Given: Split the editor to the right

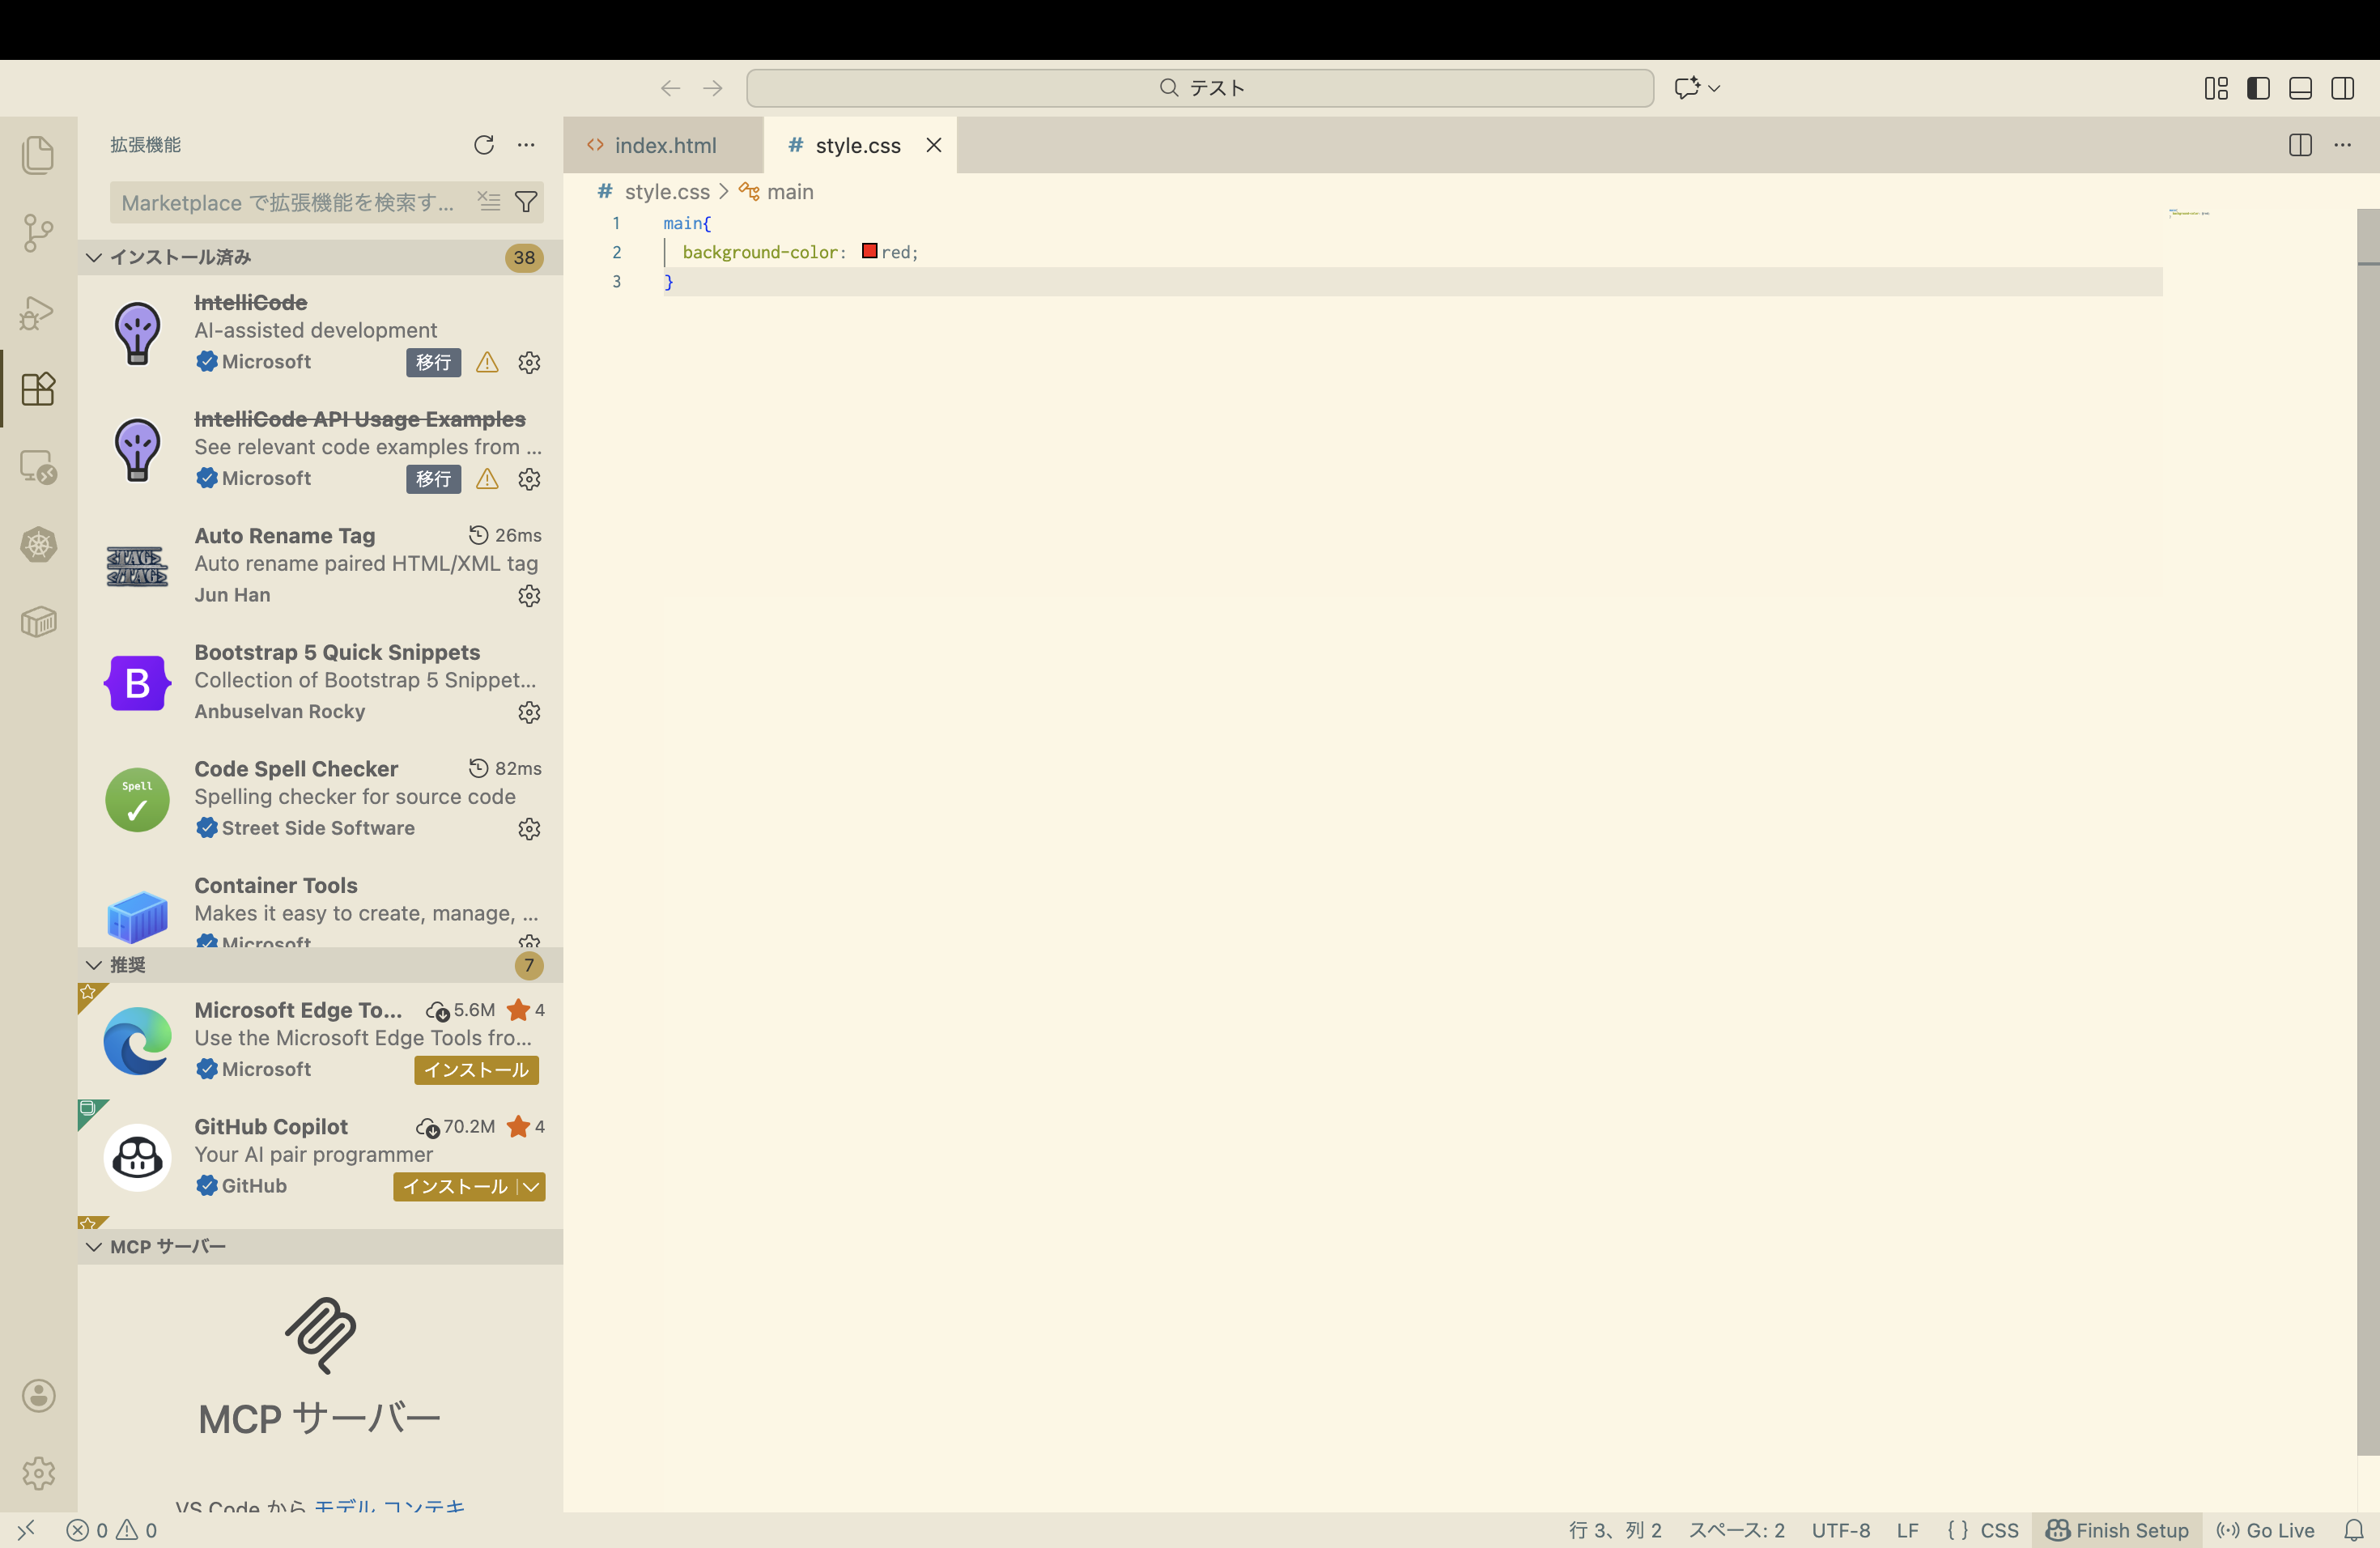Looking at the screenshot, I should tap(2300, 145).
